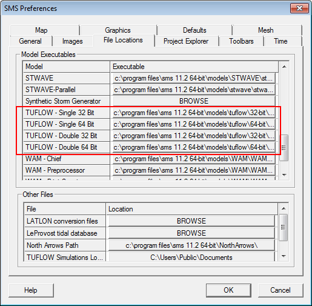This screenshot has width=312, height=306.
Task: Click the Help button
Action: [x=31, y=290]
